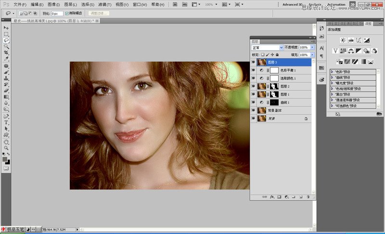Expand the "色阶"预设 preset list
Screen dimensions: 385x234
[332, 72]
